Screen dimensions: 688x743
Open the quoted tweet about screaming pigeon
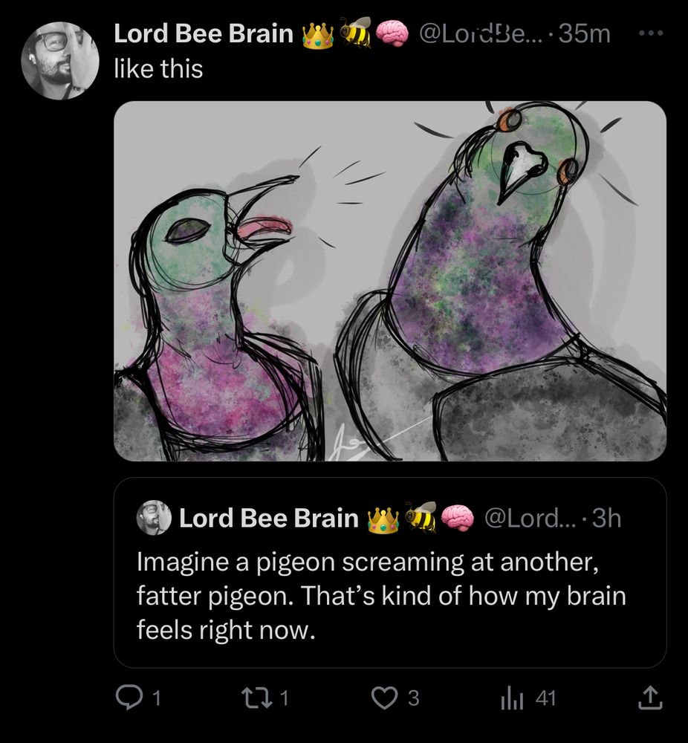(390, 572)
